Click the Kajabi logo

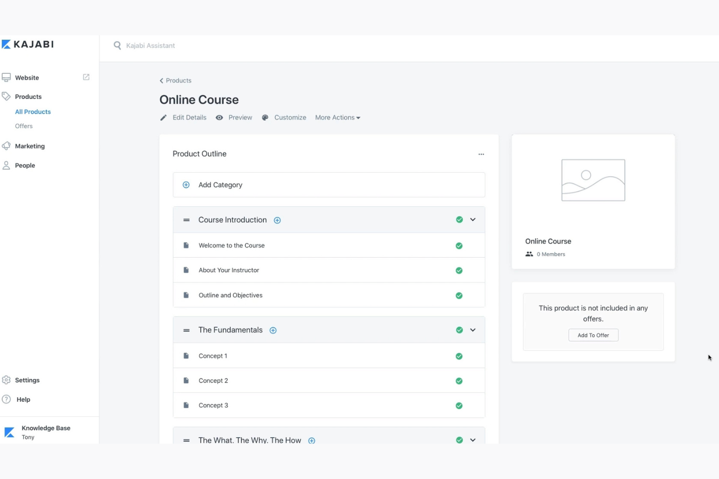pos(28,44)
